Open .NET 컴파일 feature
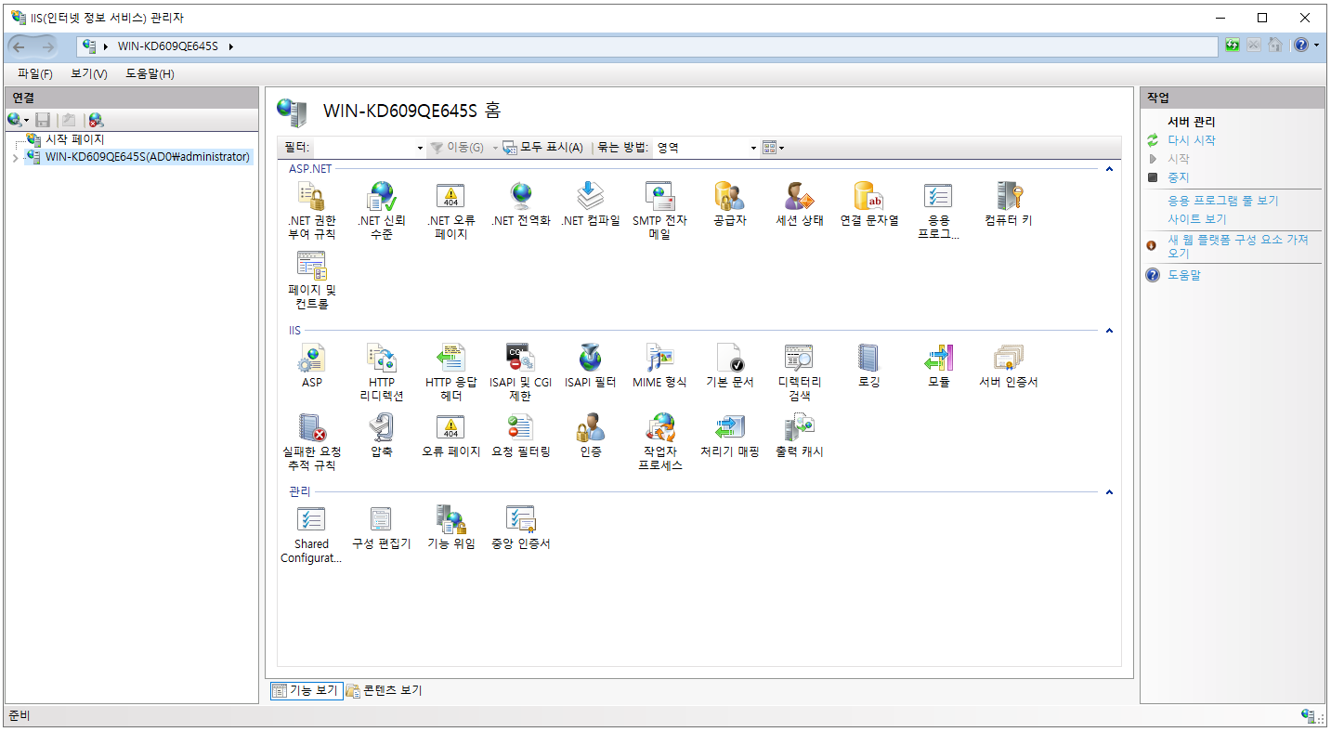Image resolution: width=1331 pixels, height=732 pixels. click(x=591, y=204)
